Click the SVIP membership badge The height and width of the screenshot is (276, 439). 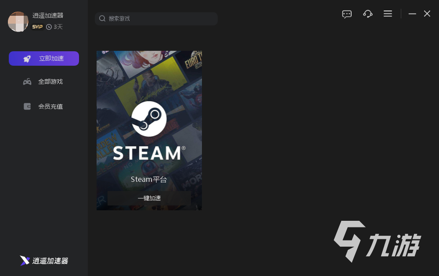[37, 27]
